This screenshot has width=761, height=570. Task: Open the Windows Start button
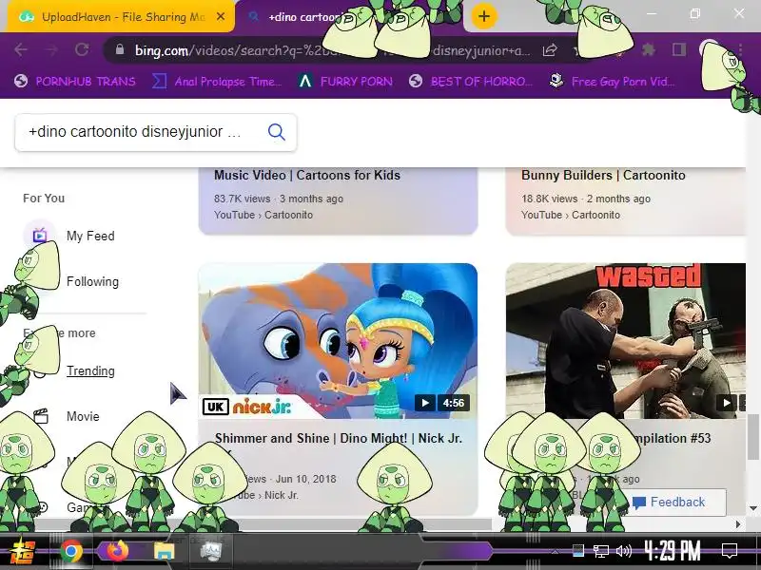tap(23, 552)
